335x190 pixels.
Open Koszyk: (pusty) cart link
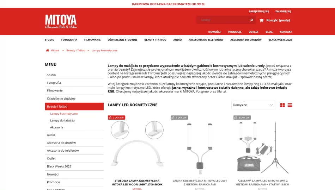click(278, 20)
